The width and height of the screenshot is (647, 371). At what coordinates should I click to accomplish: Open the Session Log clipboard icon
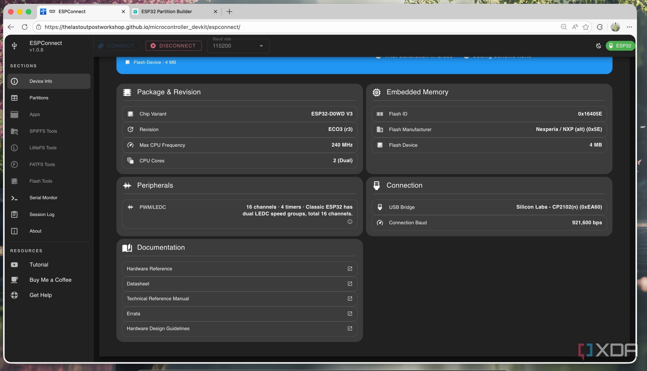[14, 214]
